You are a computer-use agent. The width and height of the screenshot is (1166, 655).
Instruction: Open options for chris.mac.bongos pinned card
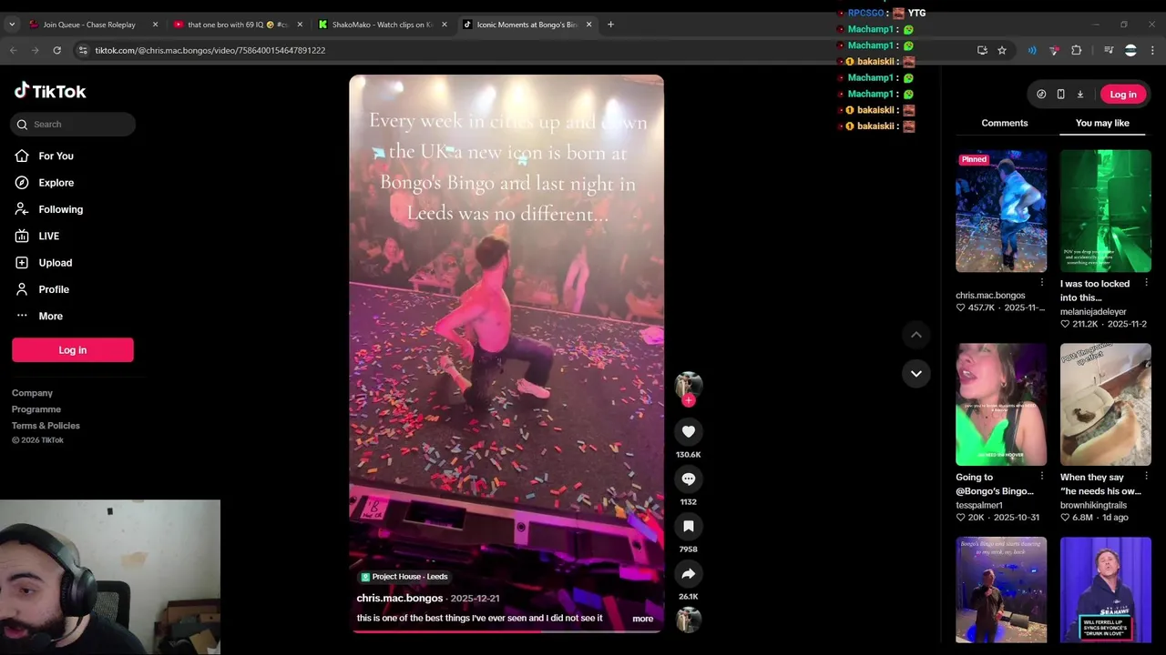point(1042,283)
